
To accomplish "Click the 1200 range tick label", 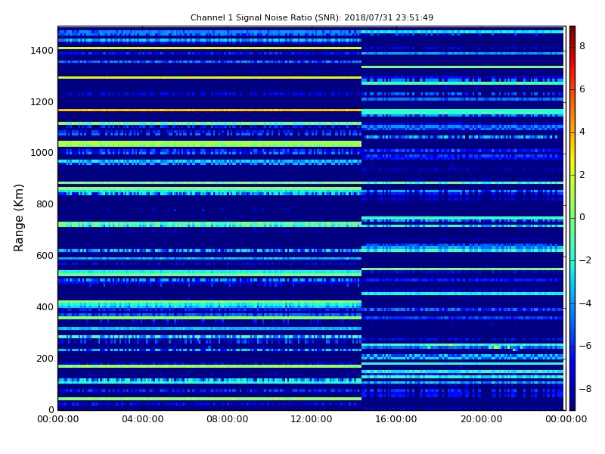I will coord(42,102).
